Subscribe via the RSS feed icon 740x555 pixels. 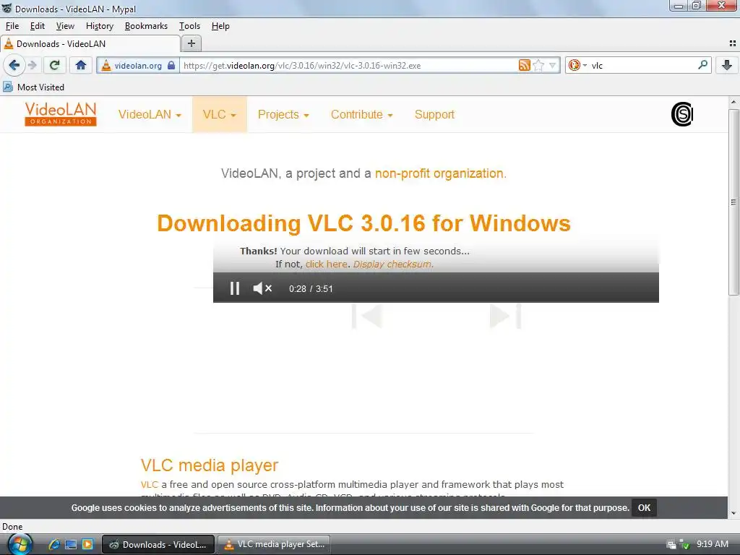click(x=525, y=65)
